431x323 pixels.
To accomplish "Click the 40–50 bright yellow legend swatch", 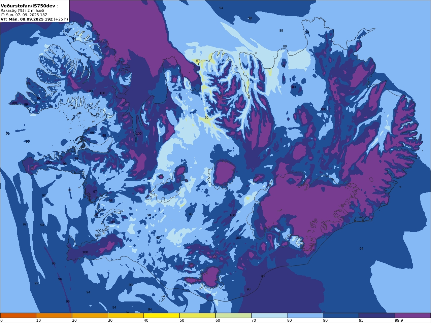I will [x=162, y=316].
